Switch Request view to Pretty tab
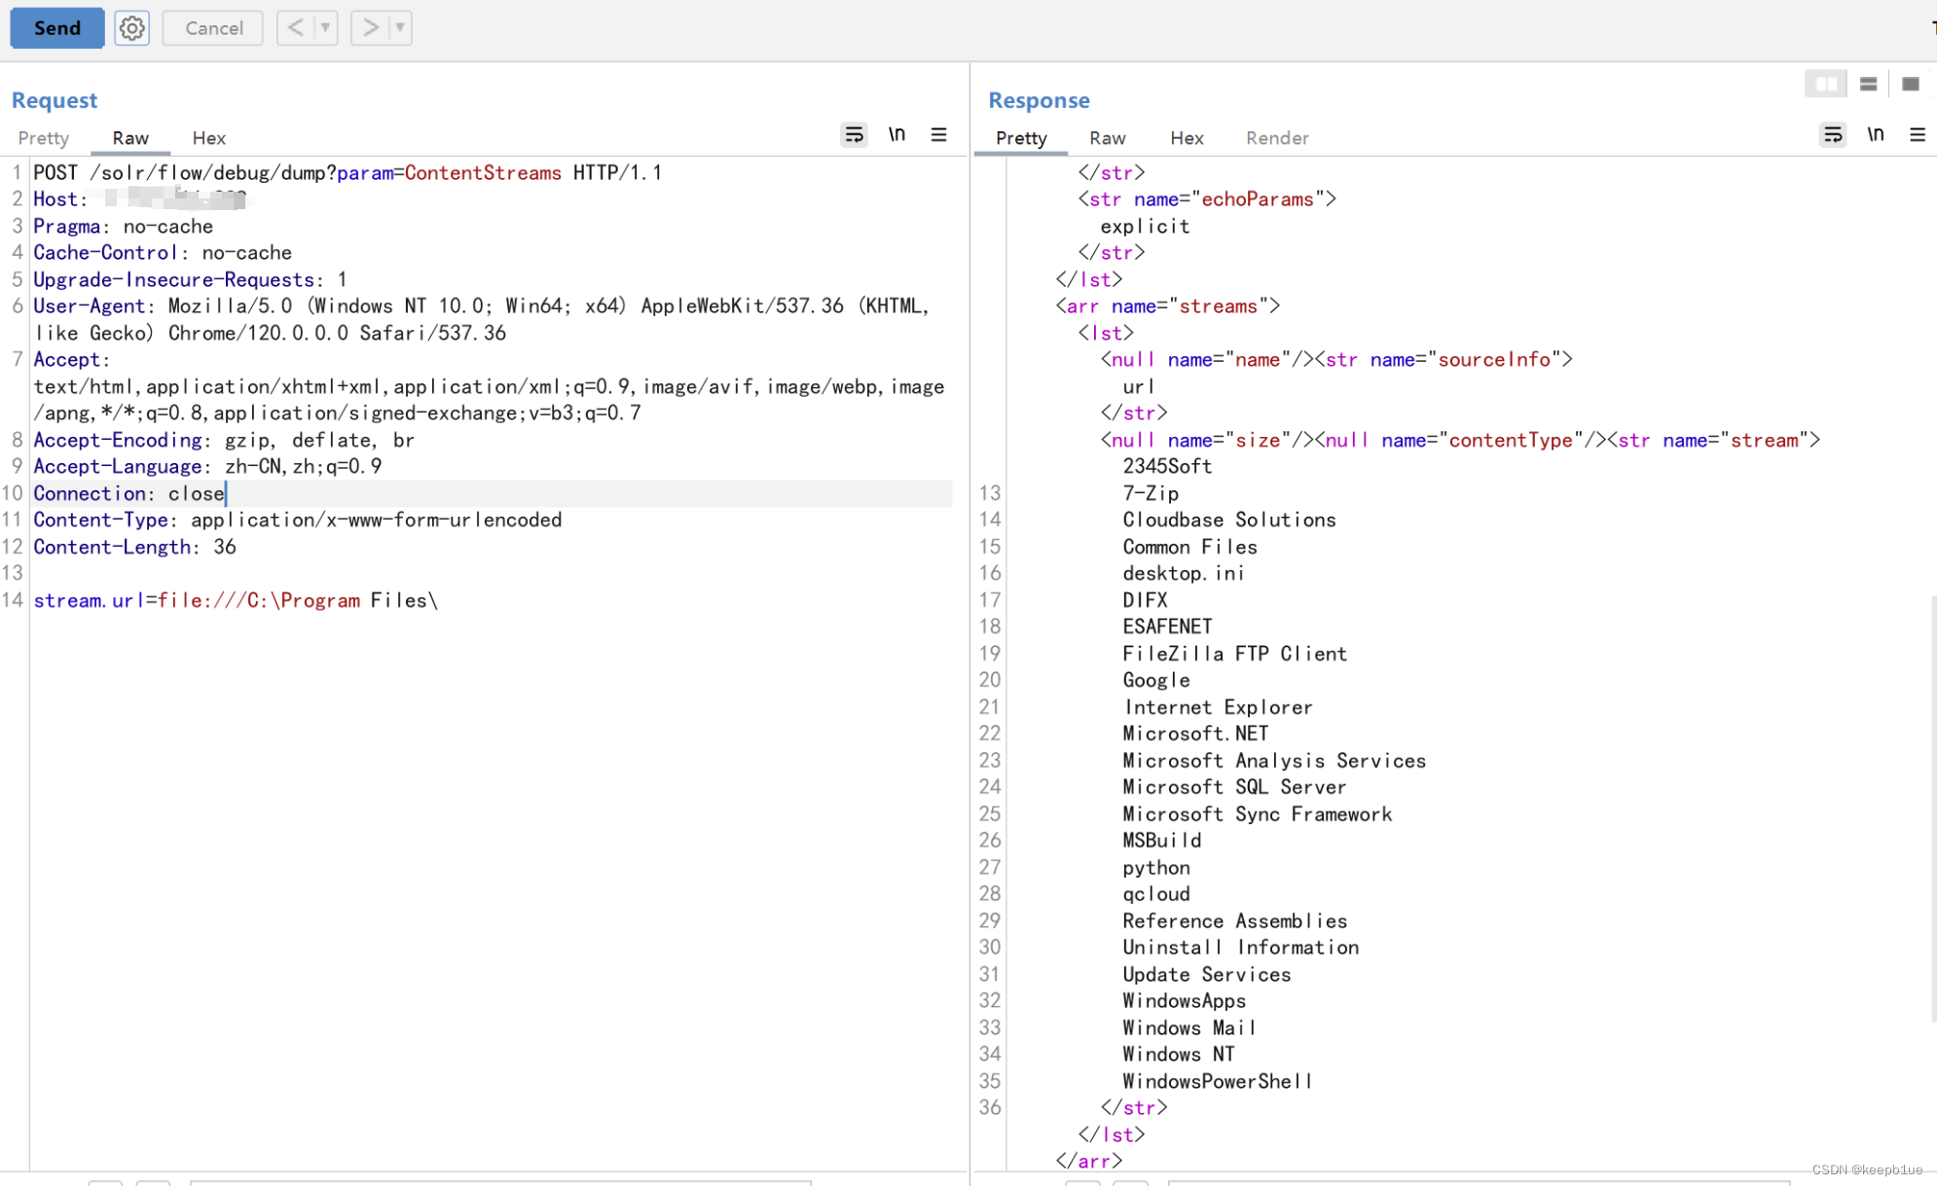Screen dimensions: 1937x1186 tap(44, 137)
